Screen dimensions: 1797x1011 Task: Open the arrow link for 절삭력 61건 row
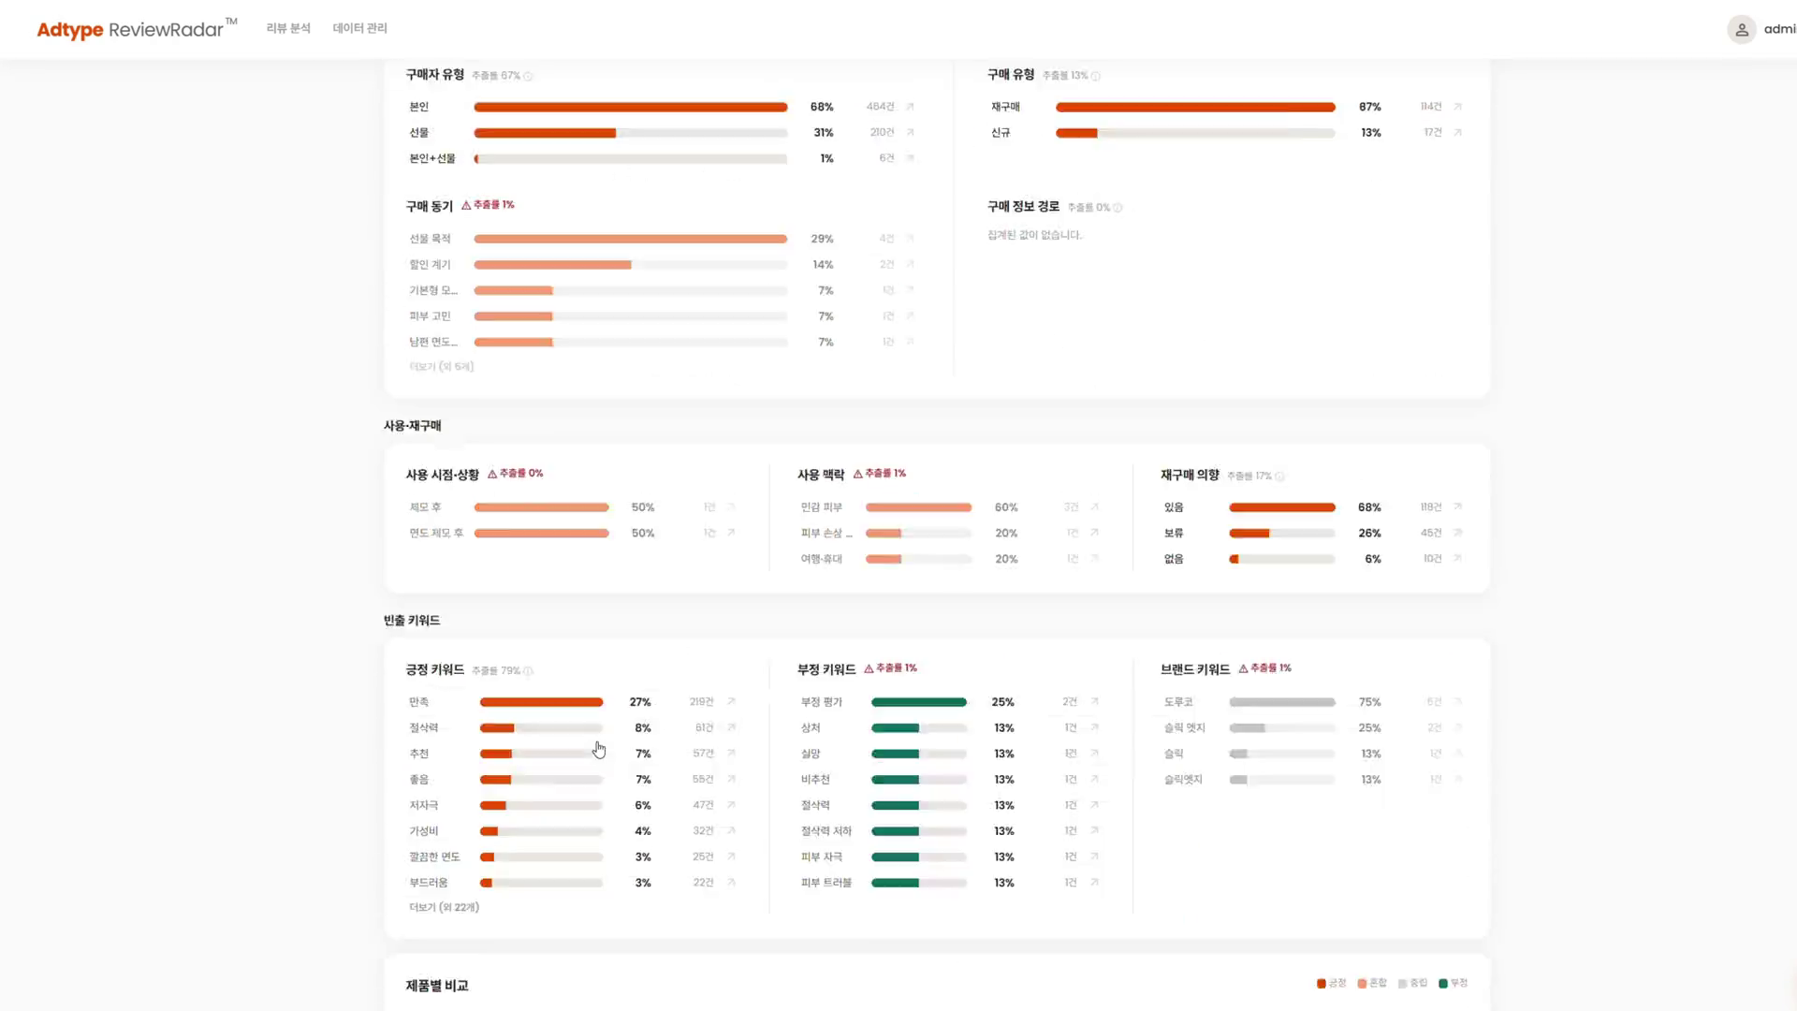pos(731,727)
